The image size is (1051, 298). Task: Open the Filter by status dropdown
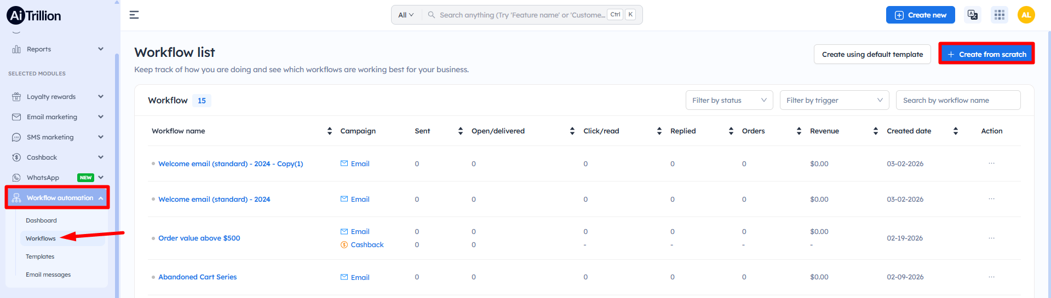pos(728,101)
